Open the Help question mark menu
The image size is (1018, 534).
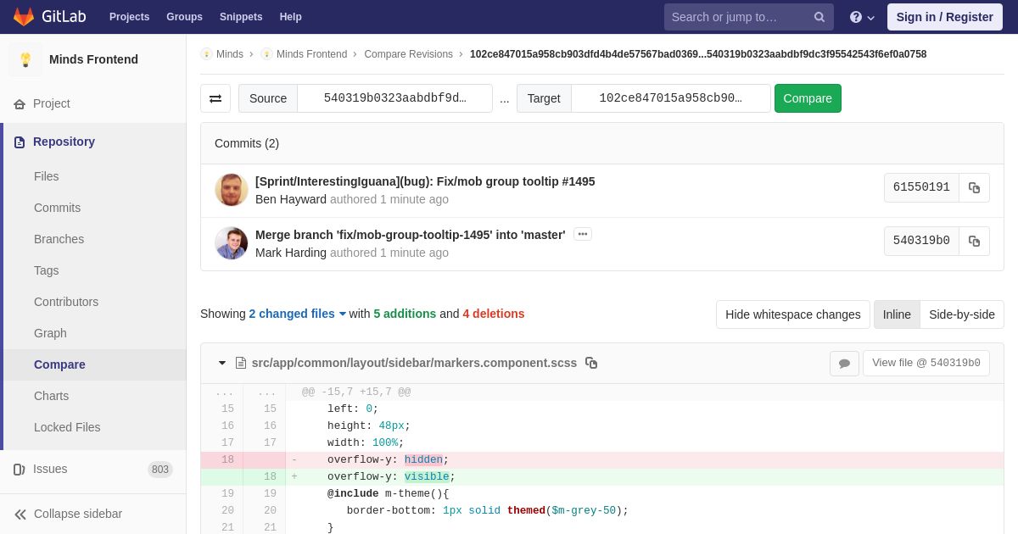click(x=862, y=17)
